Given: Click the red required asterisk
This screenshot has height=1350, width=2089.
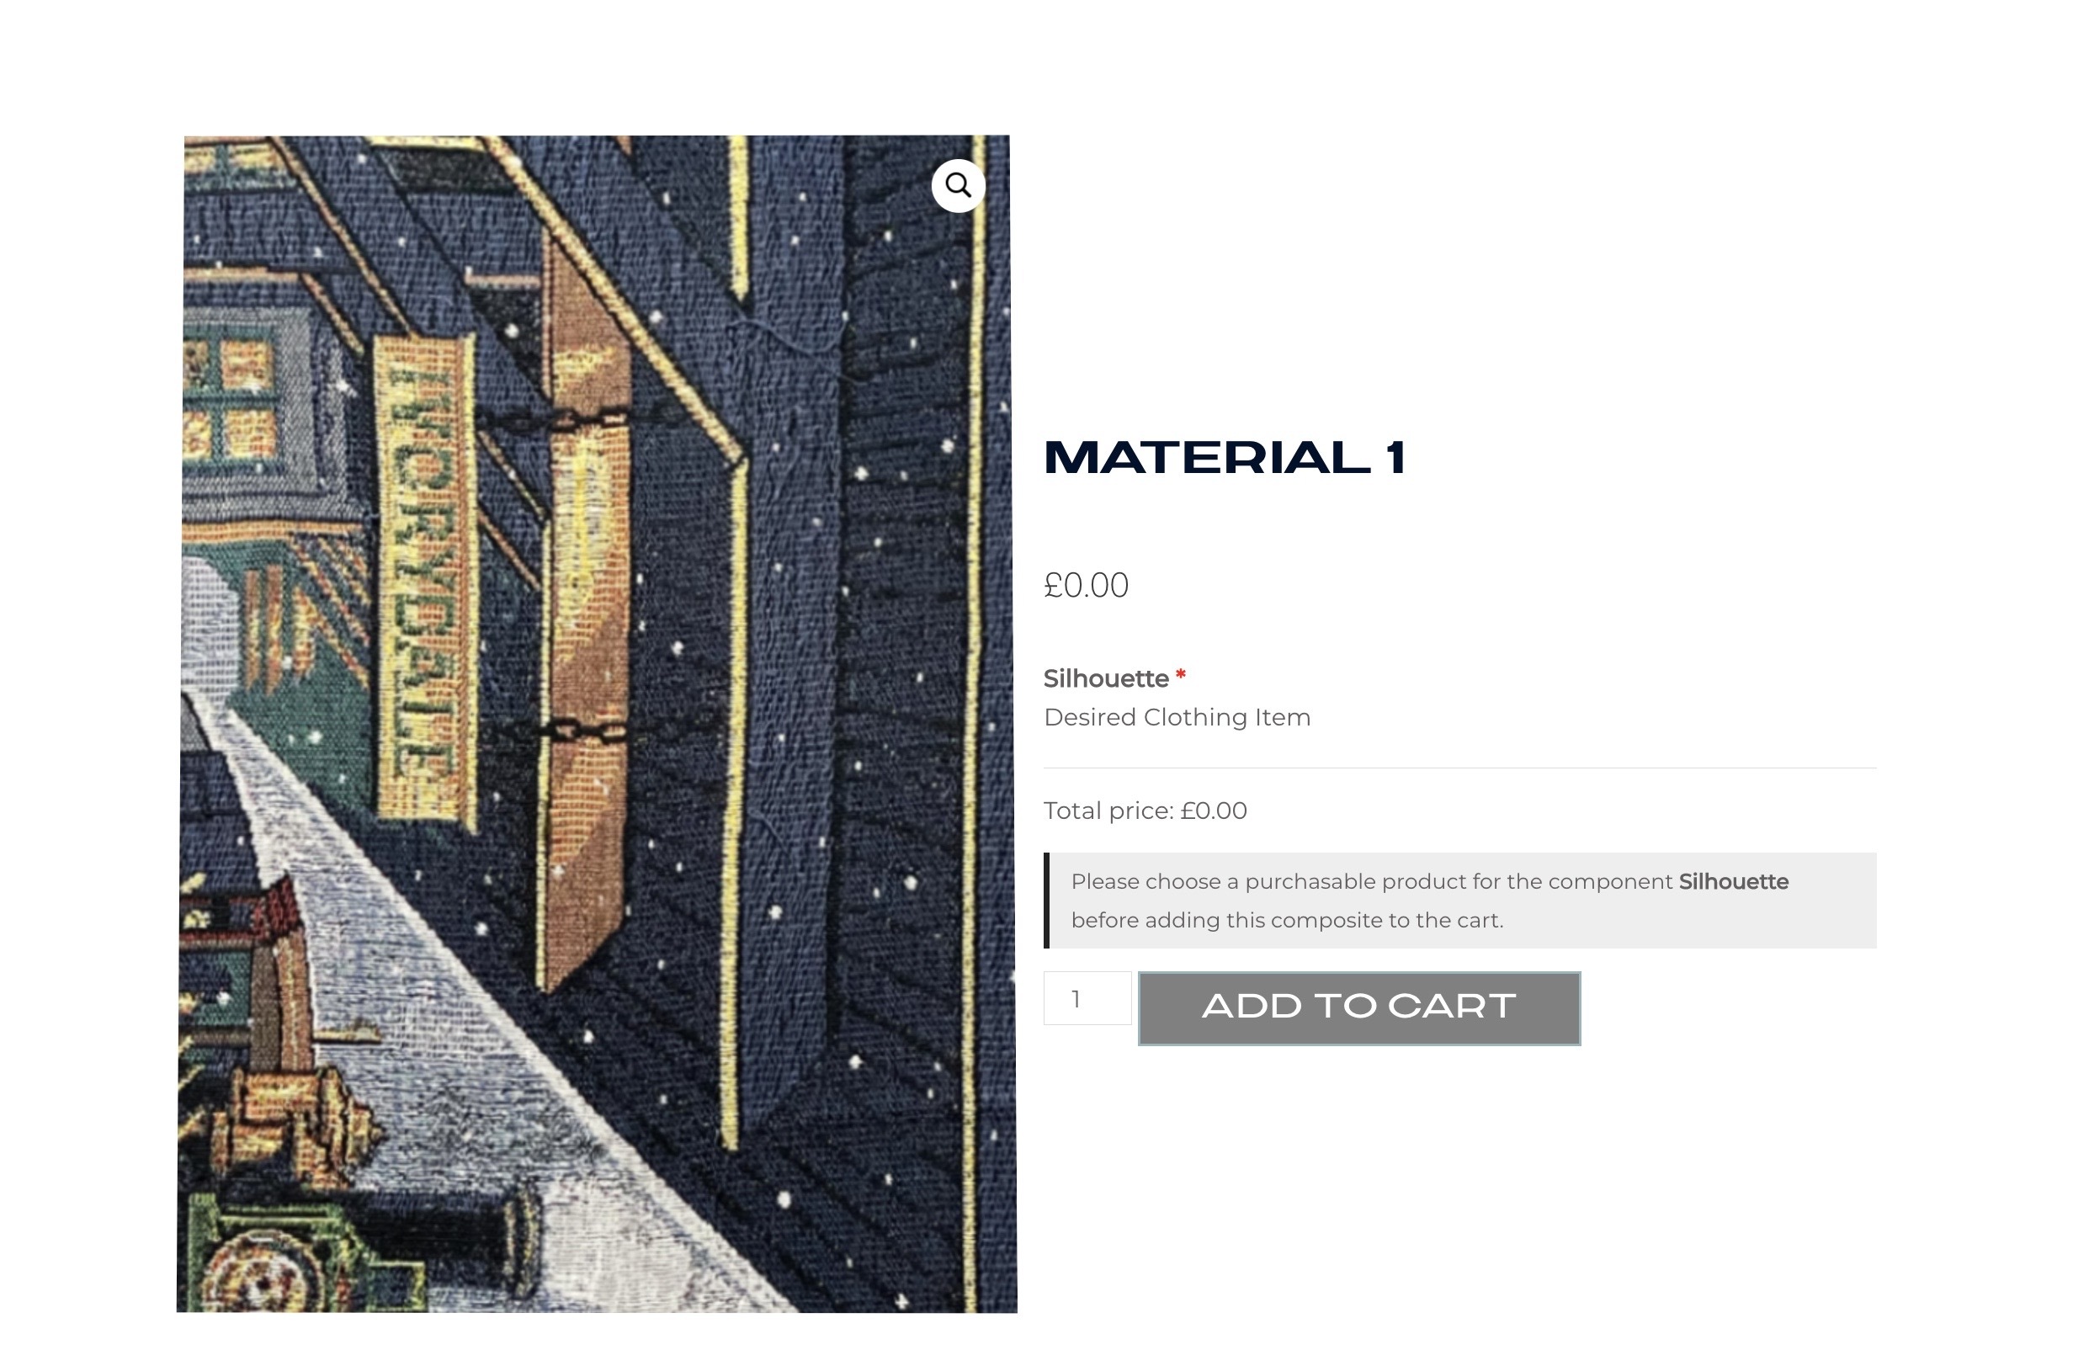Looking at the screenshot, I should point(1181,674).
